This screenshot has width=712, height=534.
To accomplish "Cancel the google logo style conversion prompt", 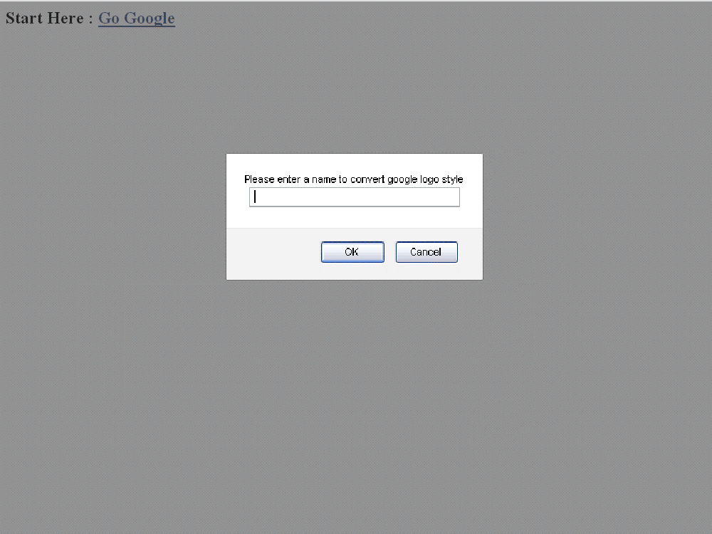I will [x=426, y=252].
